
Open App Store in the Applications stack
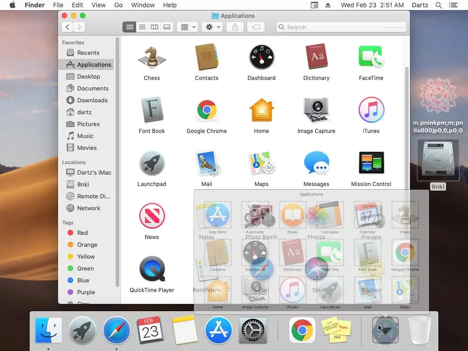pos(218,216)
